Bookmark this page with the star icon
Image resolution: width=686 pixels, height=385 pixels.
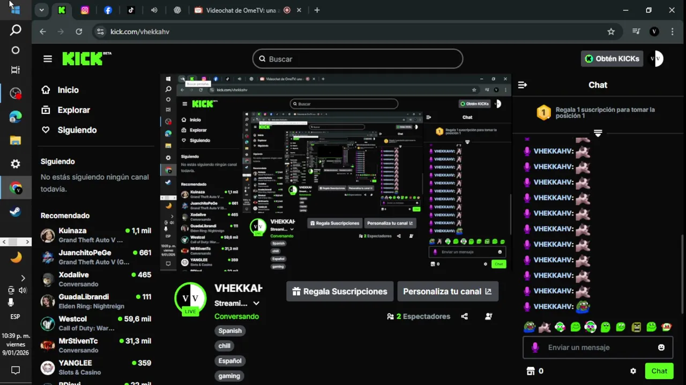pos(611,32)
